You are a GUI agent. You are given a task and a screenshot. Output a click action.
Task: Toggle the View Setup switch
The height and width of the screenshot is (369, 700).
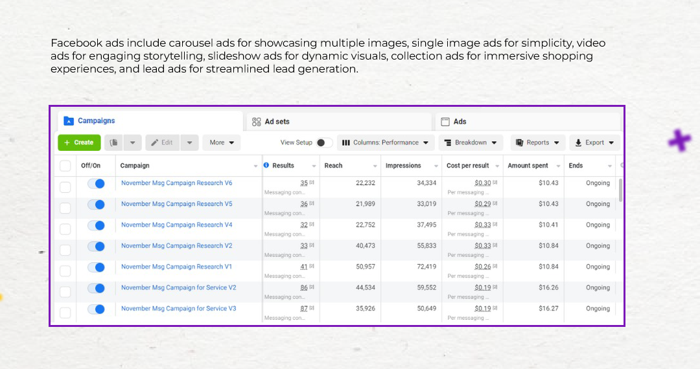point(324,142)
